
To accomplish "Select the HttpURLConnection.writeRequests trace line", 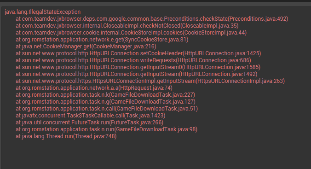I will tap(133, 60).
